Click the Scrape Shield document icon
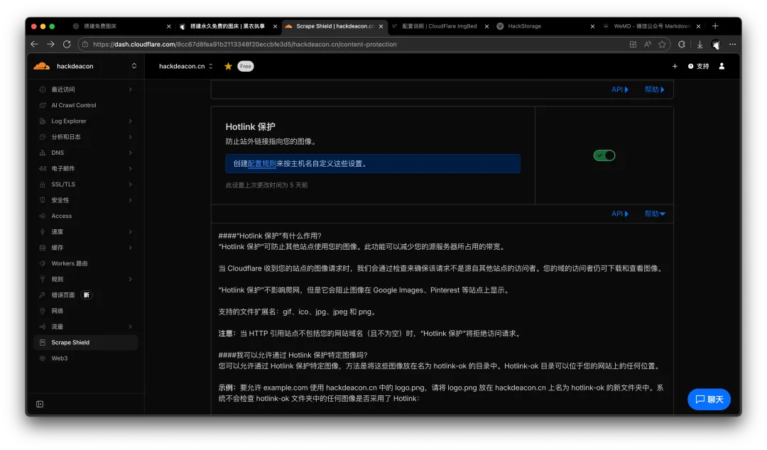This screenshot has height=450, width=767. 43,342
